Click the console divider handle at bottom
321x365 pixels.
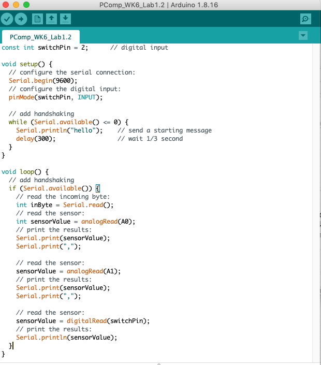point(158,363)
